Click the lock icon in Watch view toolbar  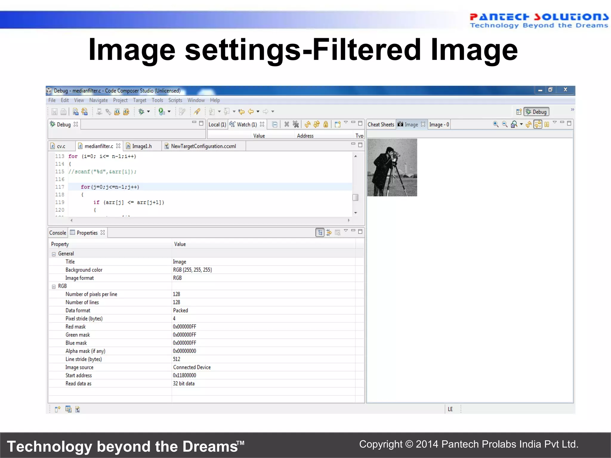click(x=326, y=124)
